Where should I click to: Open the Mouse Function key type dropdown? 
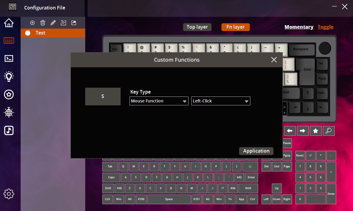click(x=159, y=101)
